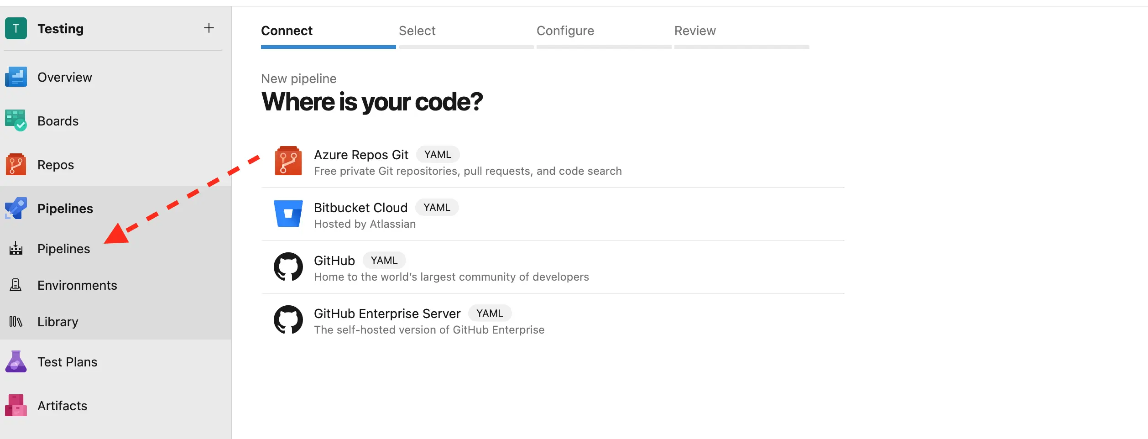Click the blue Pipelines rocket icon
The width and height of the screenshot is (1148, 439).
(x=16, y=208)
